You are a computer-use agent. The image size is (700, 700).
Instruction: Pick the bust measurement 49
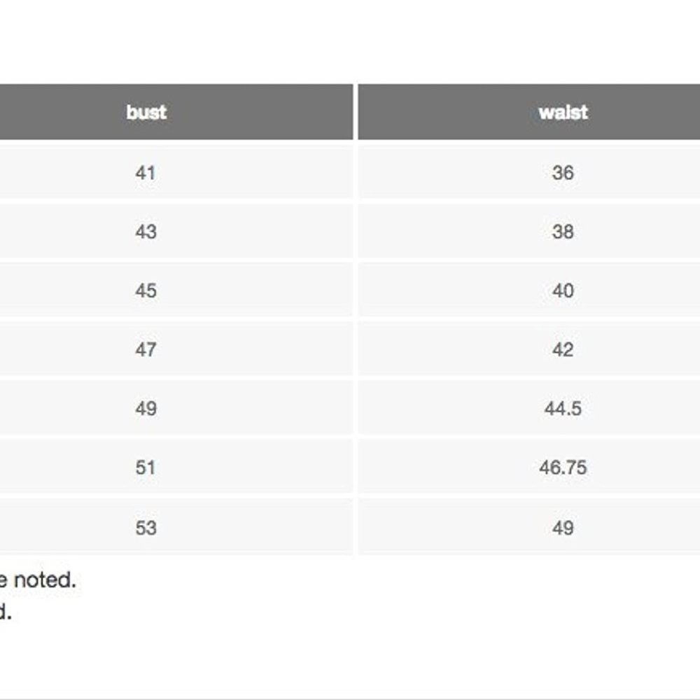tap(146, 408)
